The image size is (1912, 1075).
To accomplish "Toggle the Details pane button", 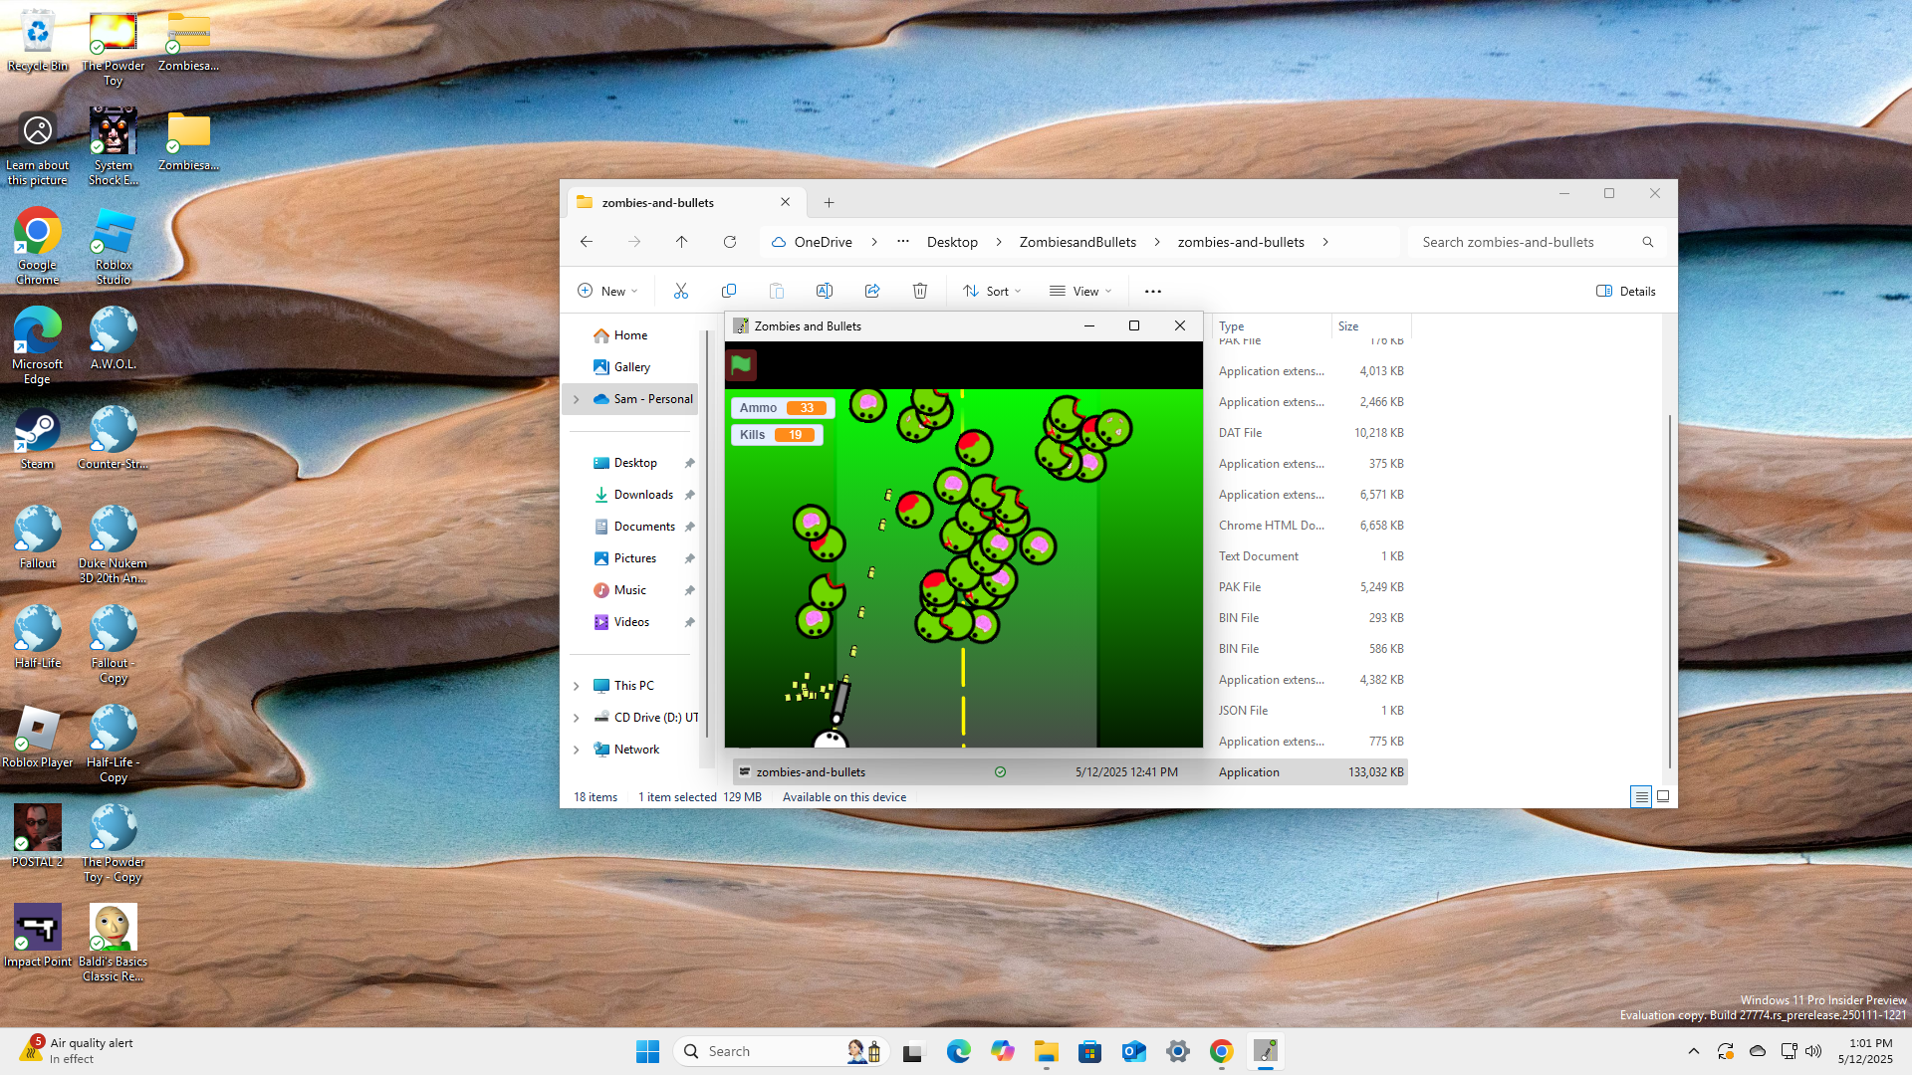I will [1626, 291].
